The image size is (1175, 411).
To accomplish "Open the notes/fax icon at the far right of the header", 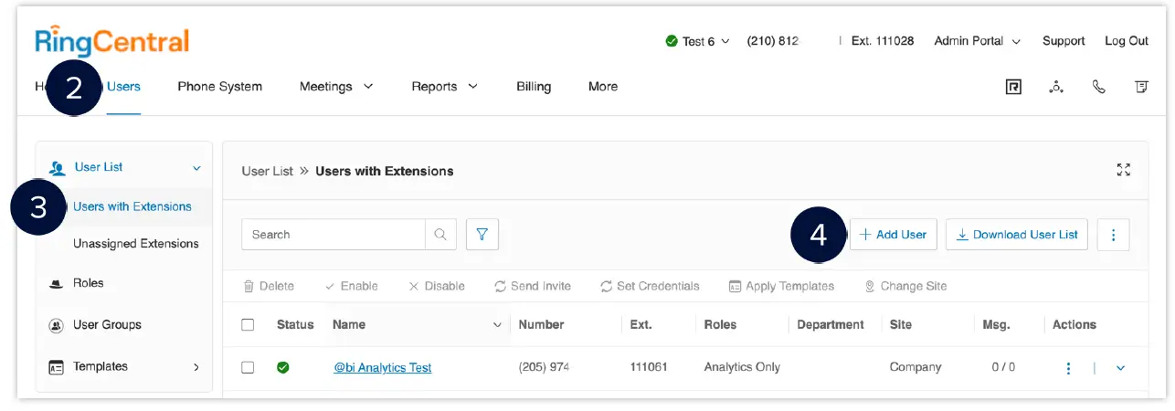I will [x=1141, y=87].
